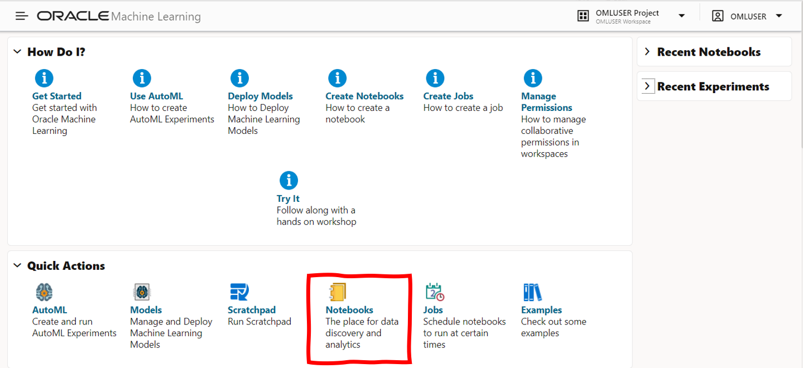Screen dimensions: 803x368
Task: Click the Quick Actions heading
Action: click(66, 266)
